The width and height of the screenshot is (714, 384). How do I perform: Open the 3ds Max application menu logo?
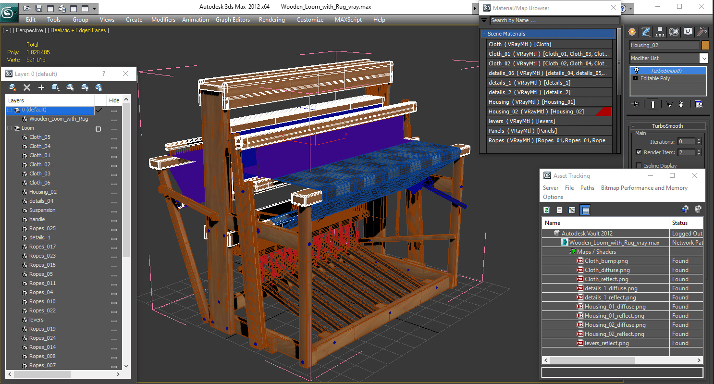click(x=10, y=12)
